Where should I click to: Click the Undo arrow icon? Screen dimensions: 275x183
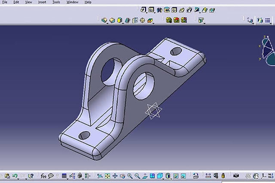(x=15, y=176)
